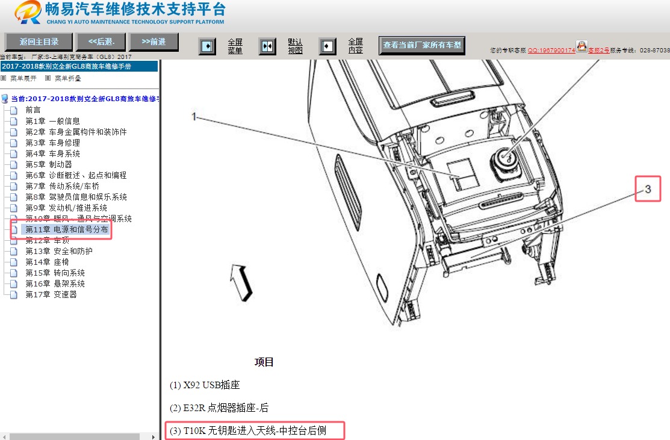Click the page icon beside 第2章 车身金属构件和装饰件
This screenshot has width=670, height=440.
pos(14,132)
